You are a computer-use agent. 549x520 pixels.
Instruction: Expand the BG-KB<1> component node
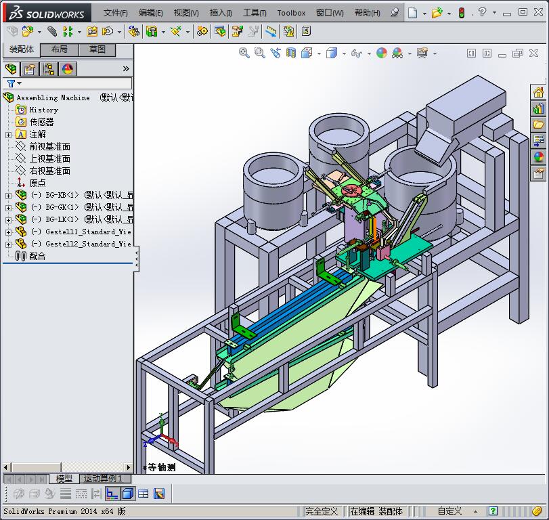(8, 195)
